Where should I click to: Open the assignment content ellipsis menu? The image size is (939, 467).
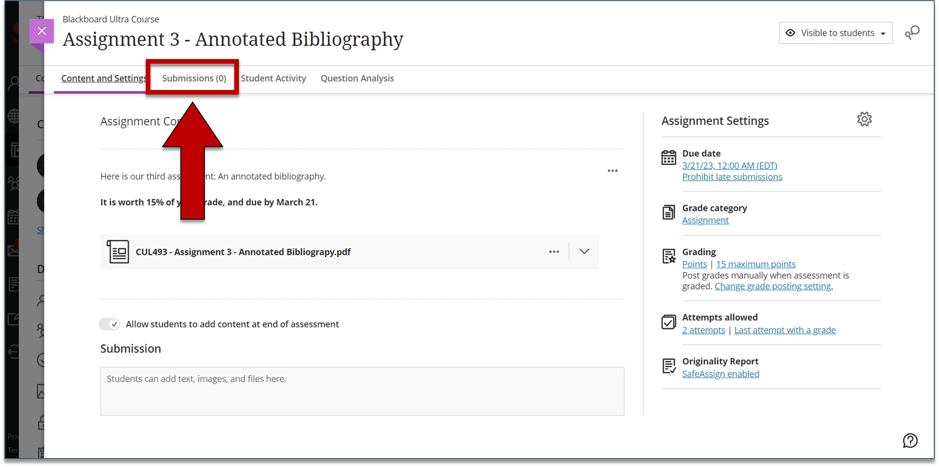click(612, 170)
